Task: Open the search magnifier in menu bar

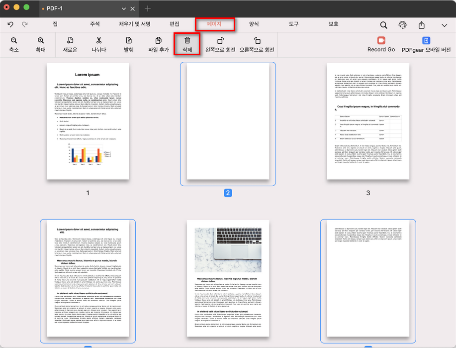Action: click(x=384, y=25)
